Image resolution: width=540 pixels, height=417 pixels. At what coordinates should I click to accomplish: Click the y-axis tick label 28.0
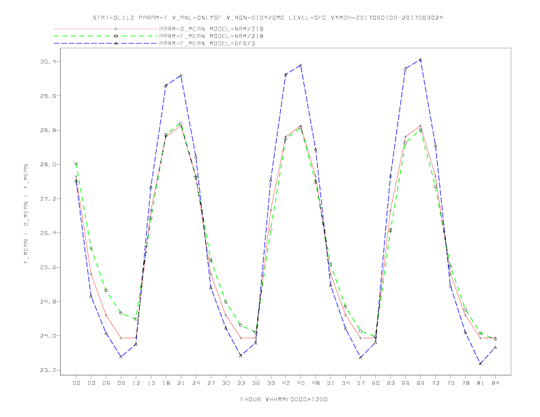[x=47, y=164]
